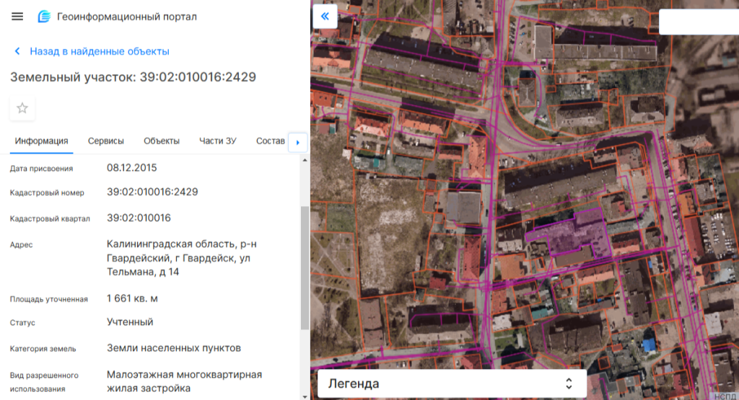Click the Геоинформационный портал logo icon

[x=44, y=17]
